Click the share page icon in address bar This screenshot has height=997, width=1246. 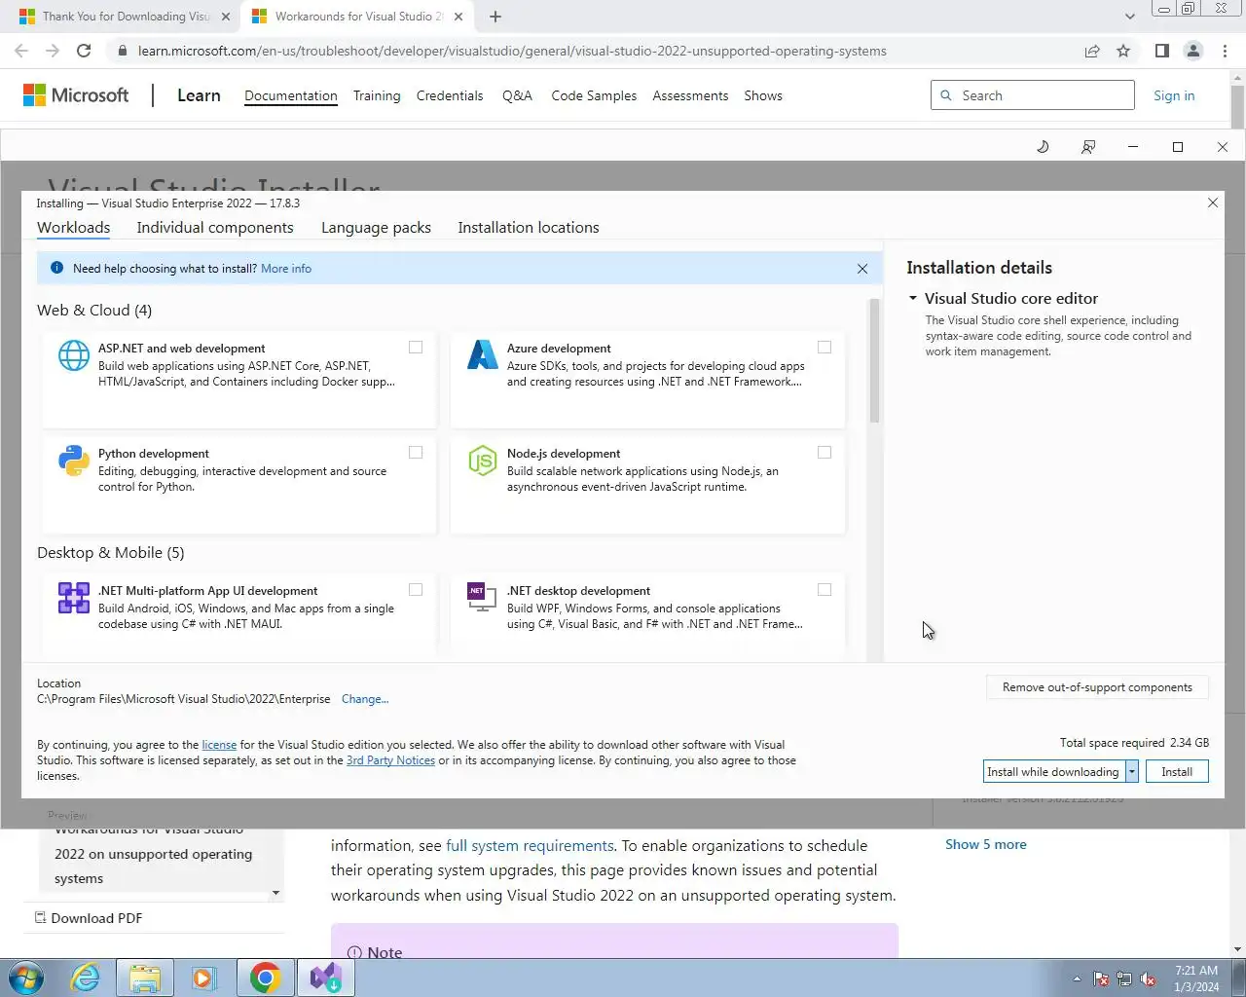(1092, 51)
